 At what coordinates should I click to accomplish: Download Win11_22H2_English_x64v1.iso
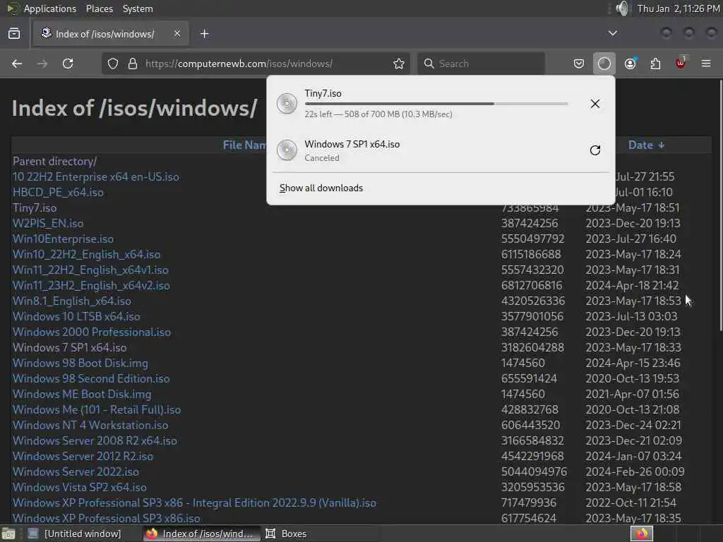coord(90,270)
